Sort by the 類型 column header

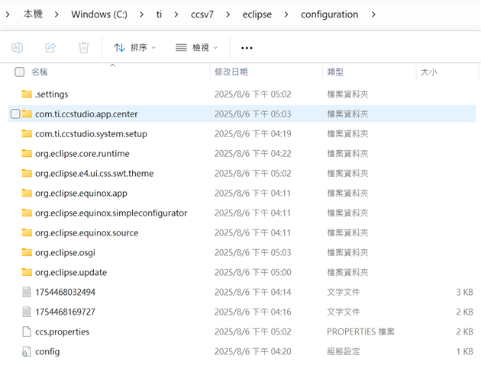[335, 72]
